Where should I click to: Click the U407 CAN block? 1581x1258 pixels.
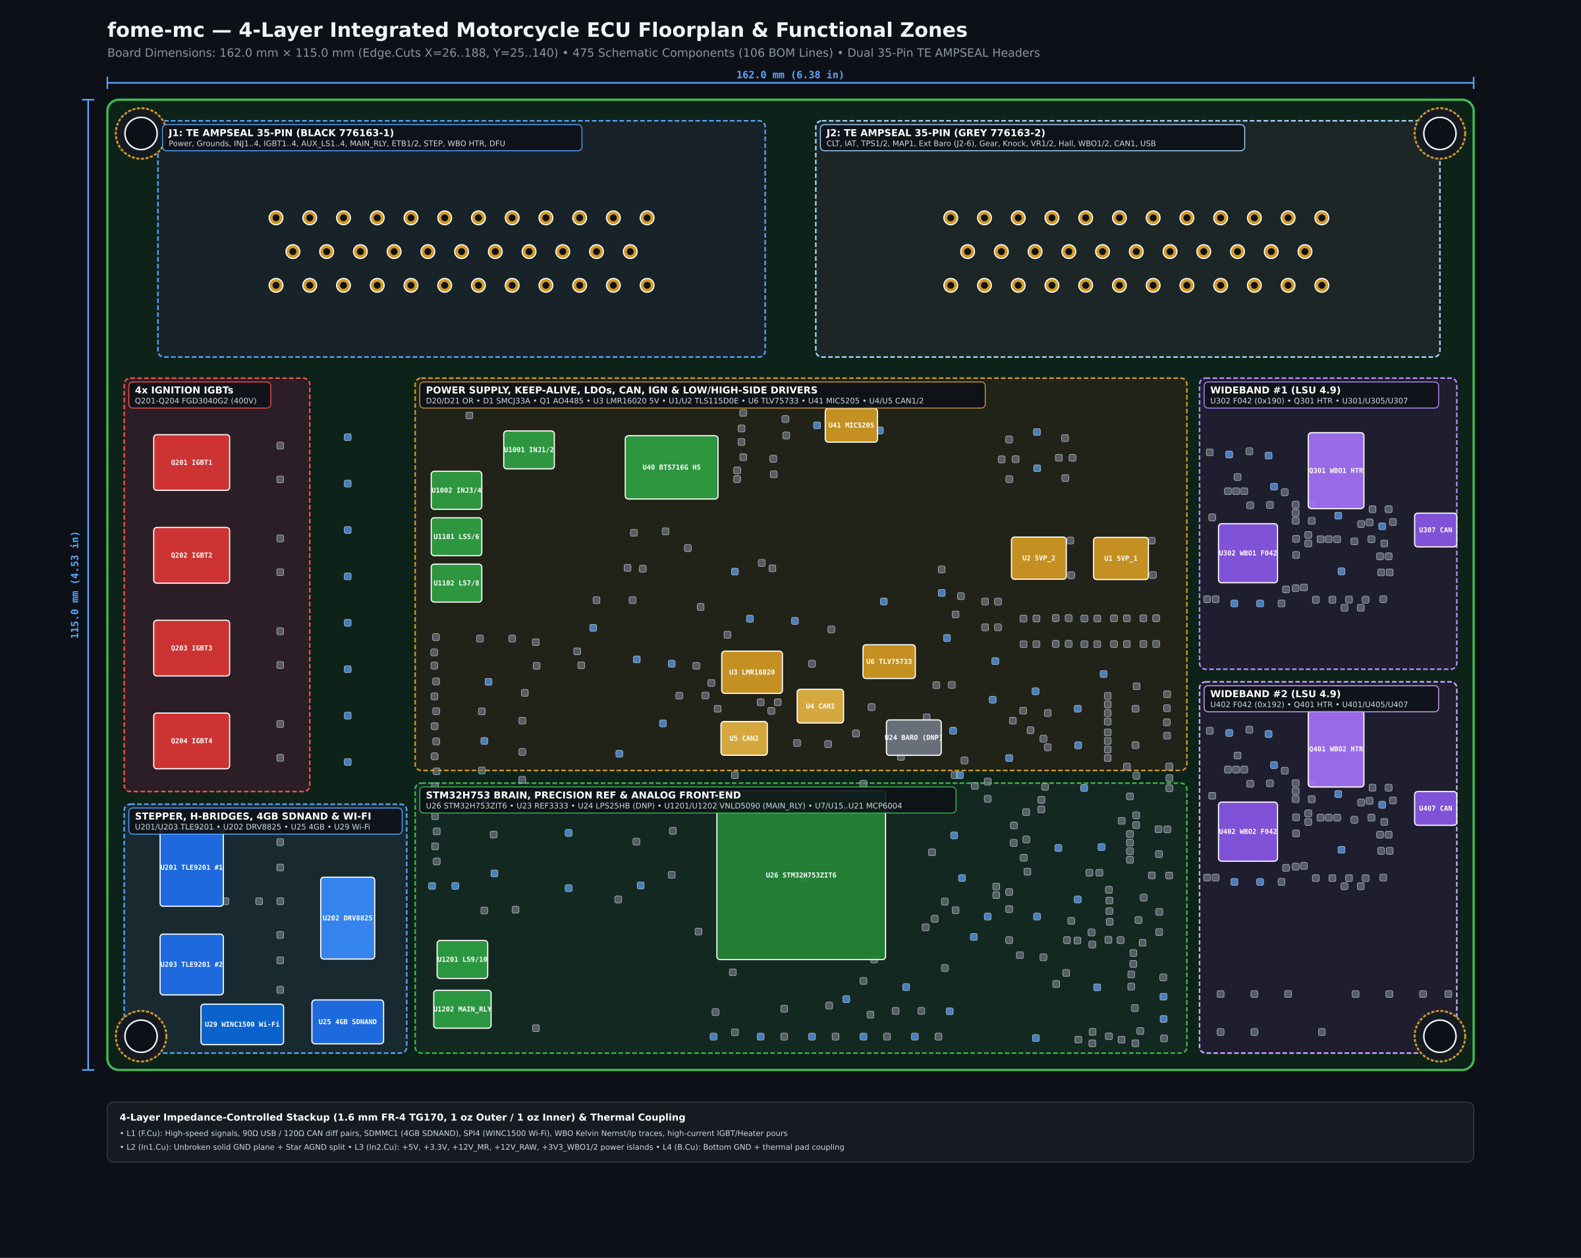[x=1435, y=809]
